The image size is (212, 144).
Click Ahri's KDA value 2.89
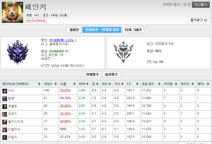coord(82,90)
